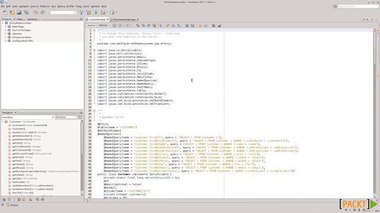Run the project with green play icon

(96, 12)
